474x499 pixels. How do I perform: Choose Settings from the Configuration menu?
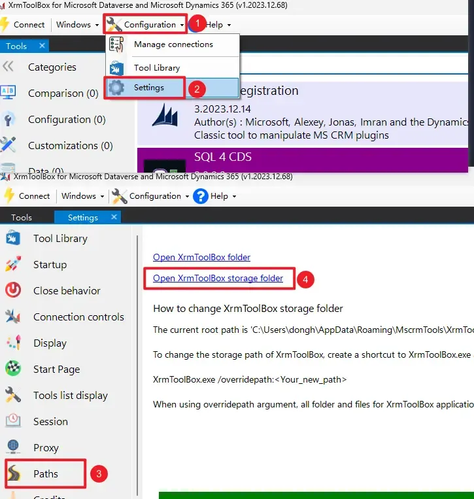coord(149,88)
